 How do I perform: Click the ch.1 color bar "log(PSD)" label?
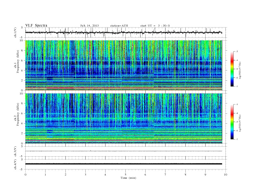(x=240, y=70)
